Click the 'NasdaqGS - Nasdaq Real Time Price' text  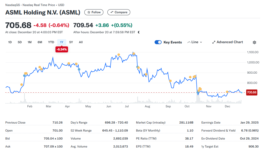click(x=30, y=5)
